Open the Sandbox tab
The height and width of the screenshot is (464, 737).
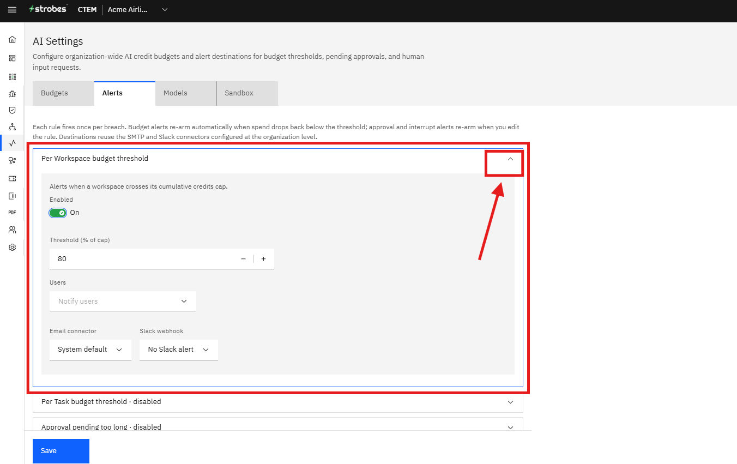click(247, 93)
